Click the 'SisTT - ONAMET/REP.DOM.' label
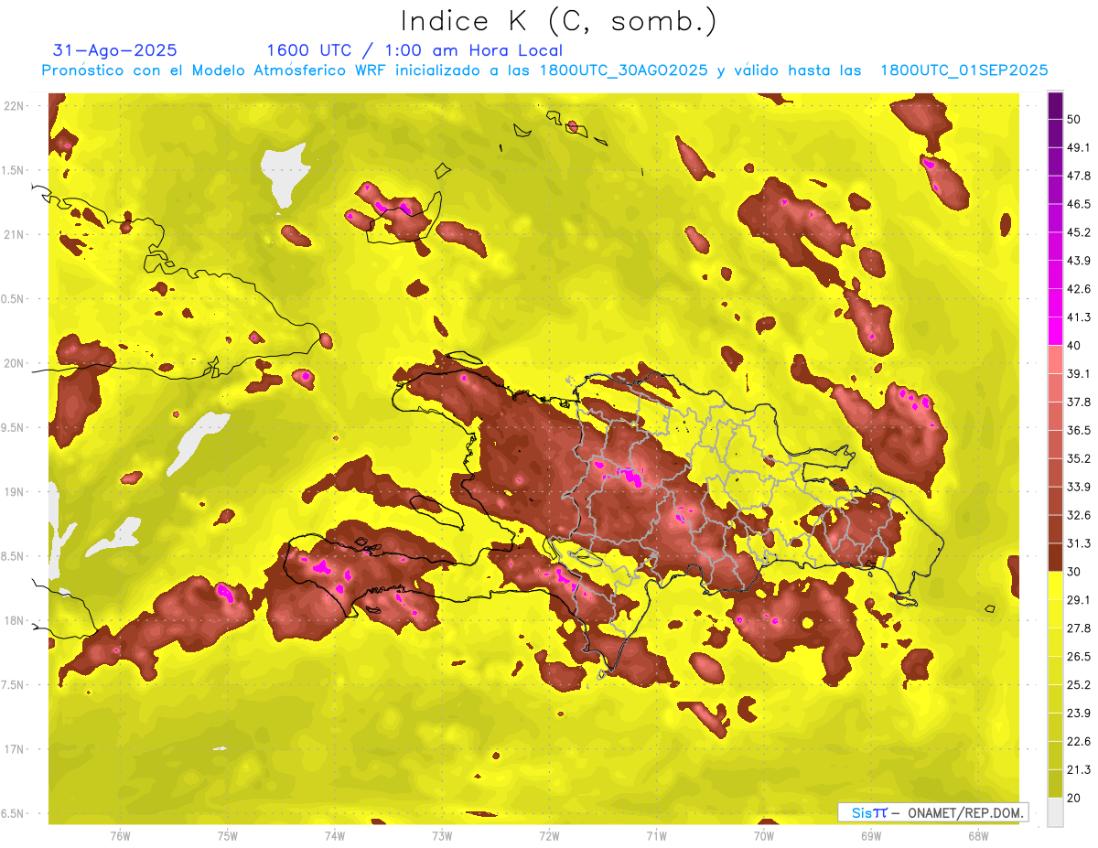The image size is (1098, 848). [x=933, y=812]
